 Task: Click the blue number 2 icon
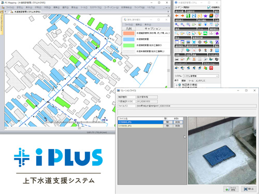(x=194, y=16)
